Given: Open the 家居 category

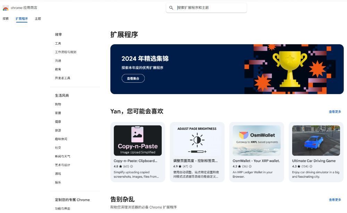Looking at the screenshot, I should tap(58, 113).
